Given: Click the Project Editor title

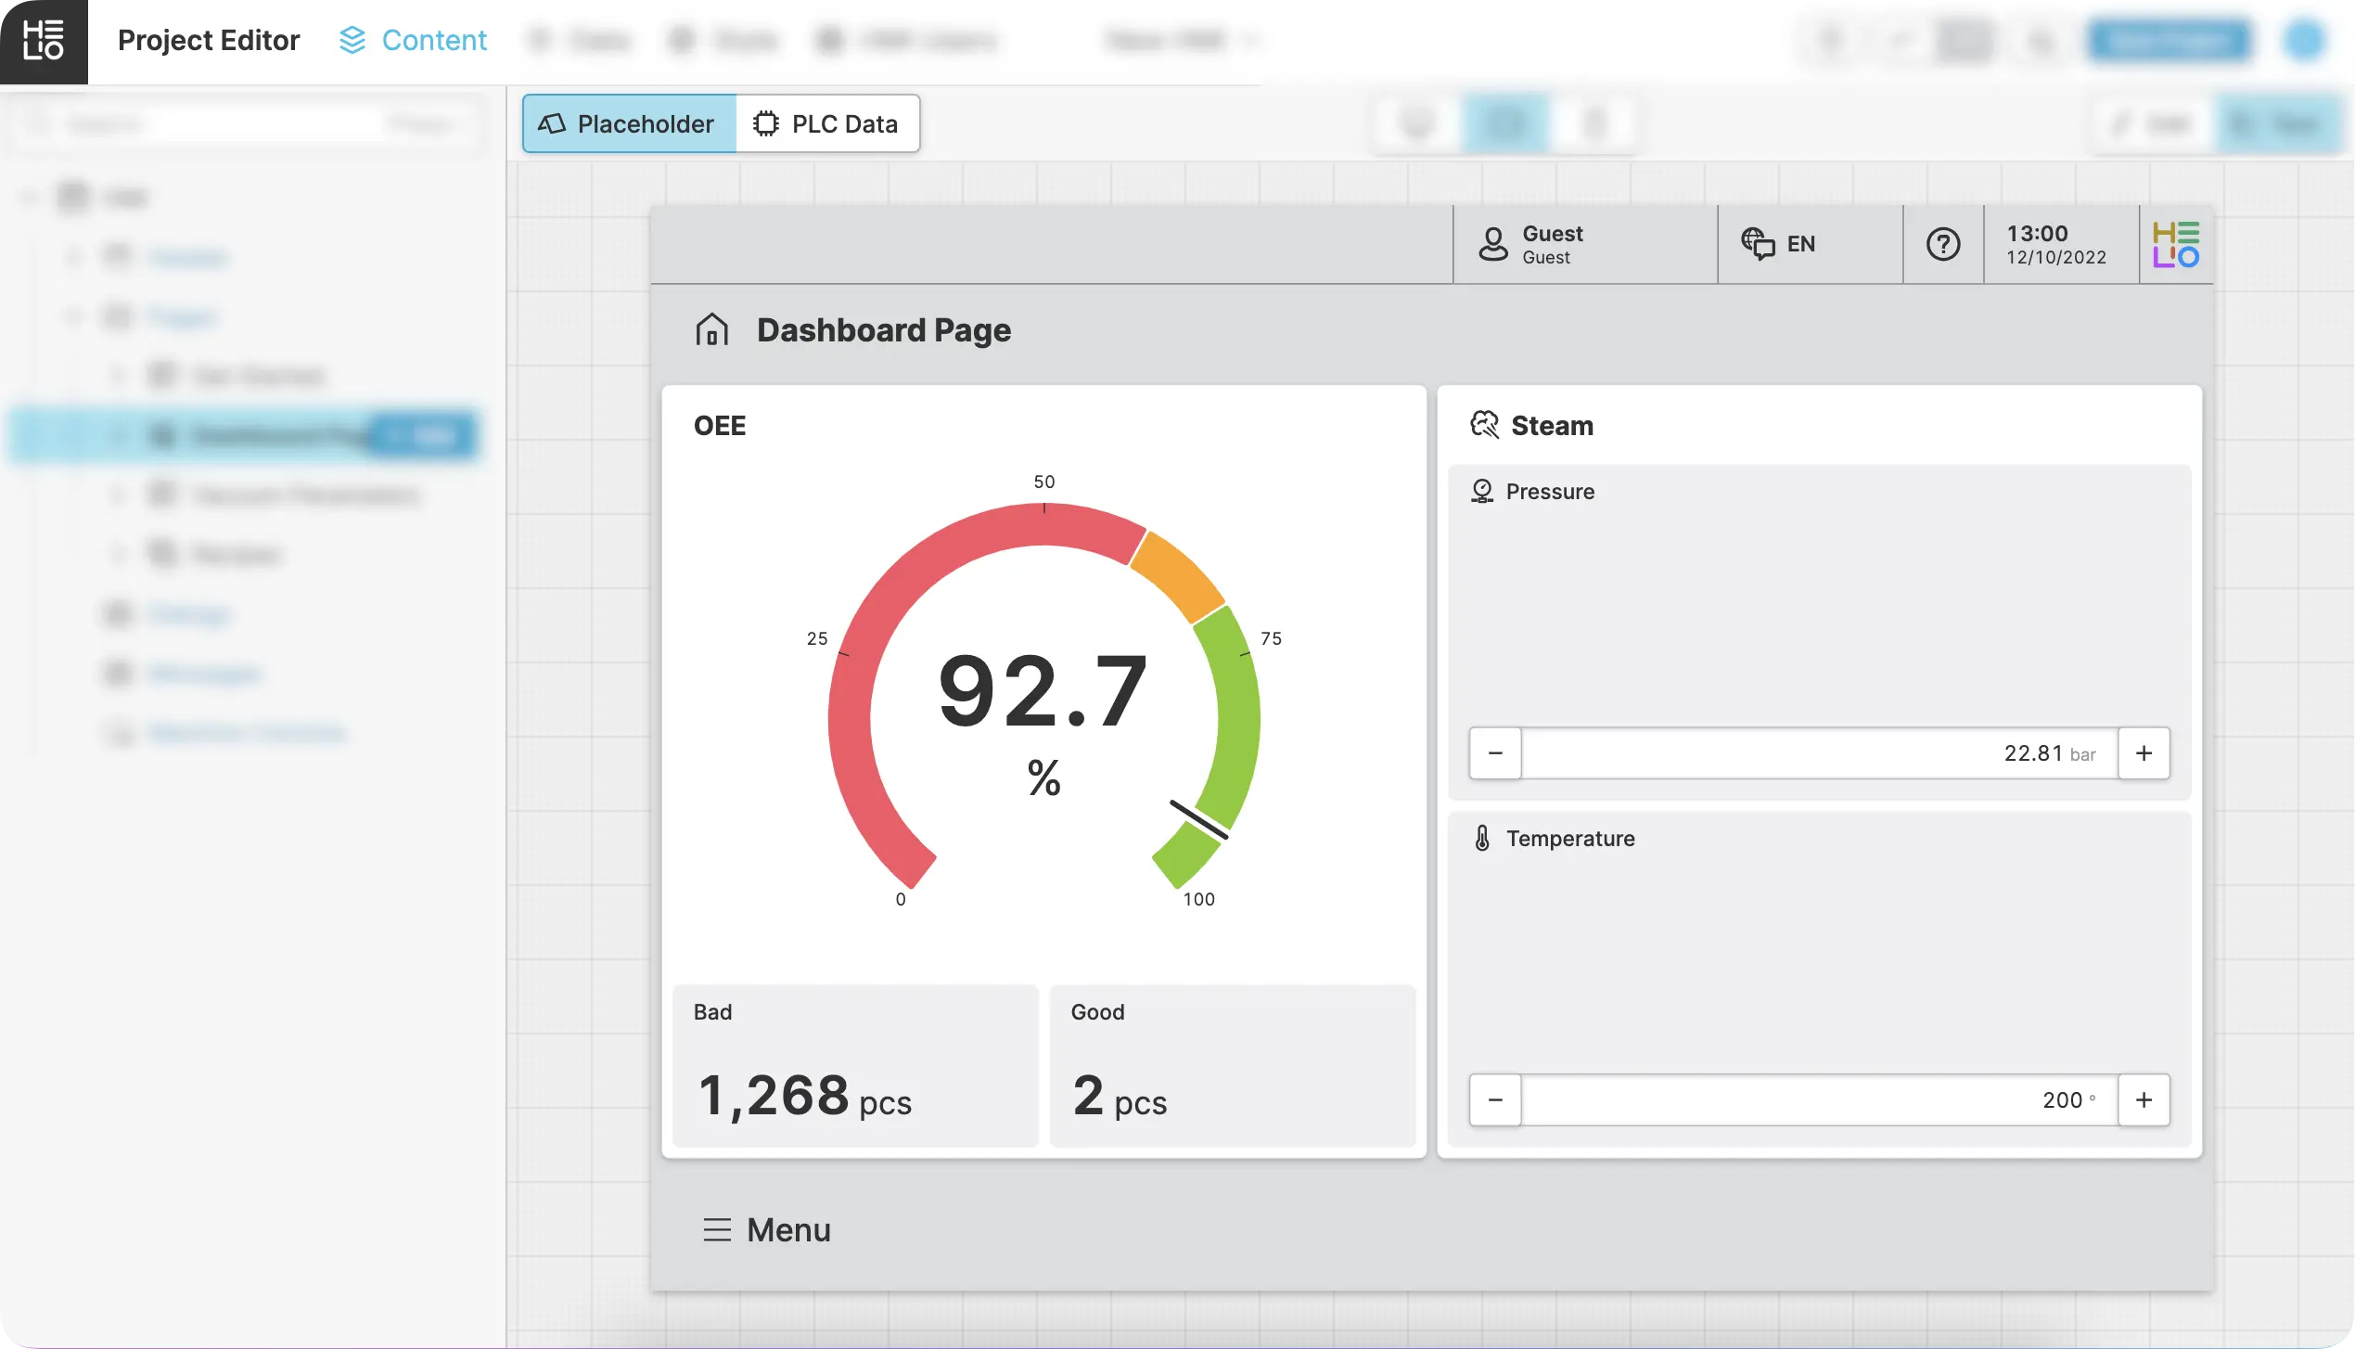Looking at the screenshot, I should tap(209, 40).
